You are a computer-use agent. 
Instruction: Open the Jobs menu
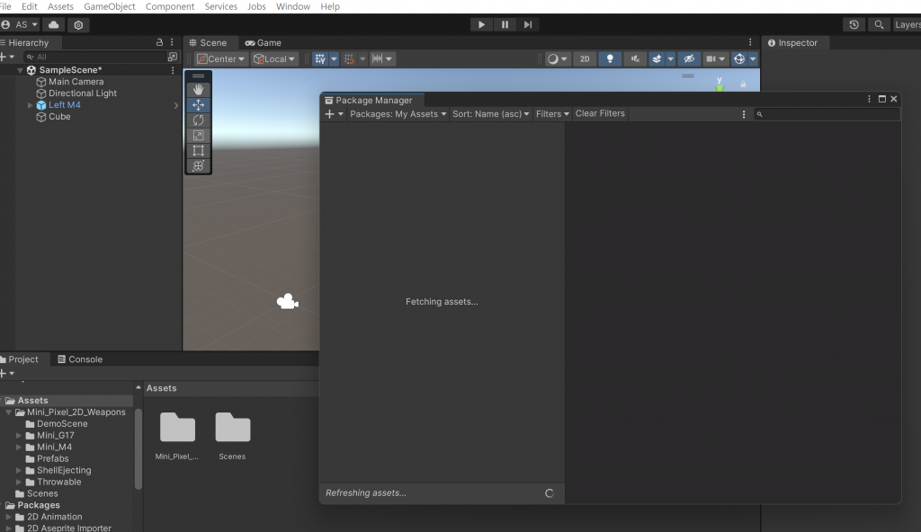[x=256, y=6]
